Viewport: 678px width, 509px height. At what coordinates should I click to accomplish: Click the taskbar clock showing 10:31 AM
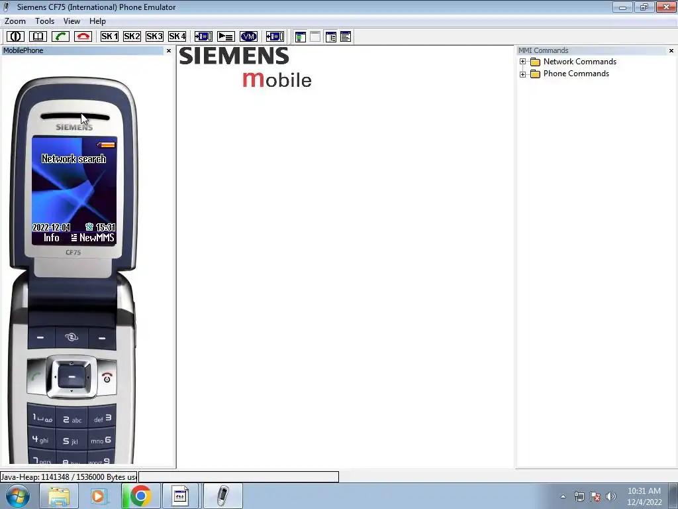(x=644, y=496)
